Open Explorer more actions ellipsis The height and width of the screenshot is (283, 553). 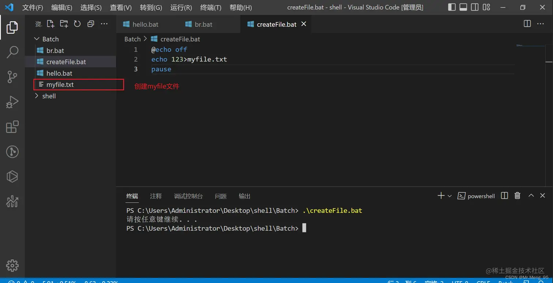click(x=104, y=24)
